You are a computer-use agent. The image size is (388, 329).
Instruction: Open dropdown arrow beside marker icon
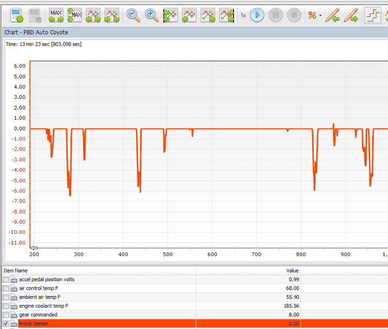(x=320, y=15)
